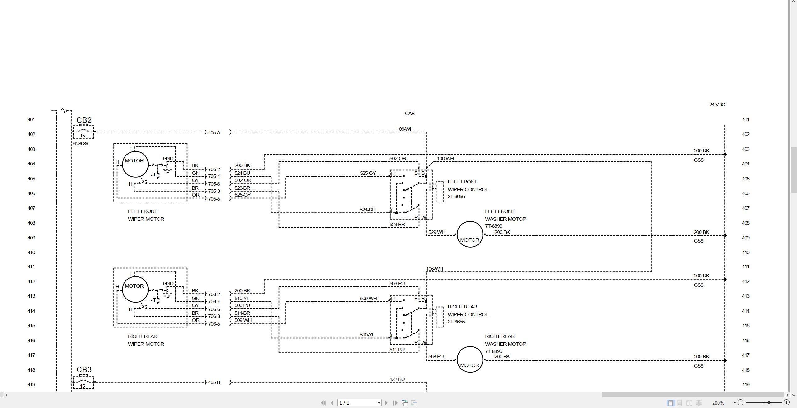Screen dimensions: 797x408
Task: Click RIGHT REAR WASHER MOTOR label
Action: [x=506, y=340]
